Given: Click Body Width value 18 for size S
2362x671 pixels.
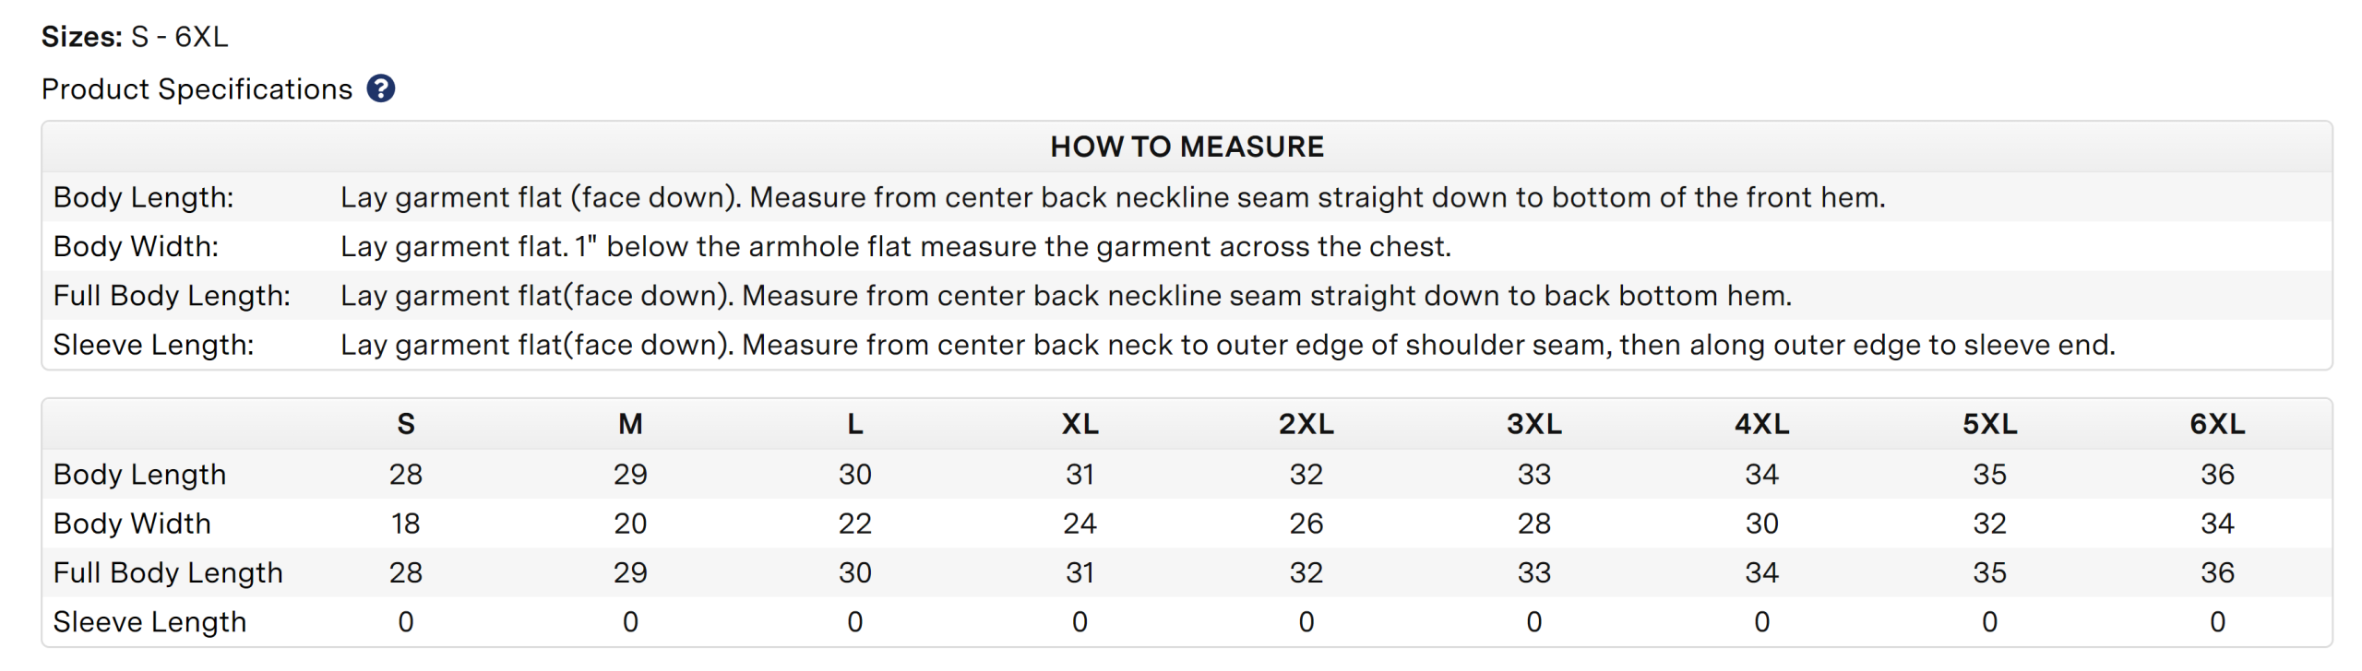Looking at the screenshot, I should coord(405,524).
